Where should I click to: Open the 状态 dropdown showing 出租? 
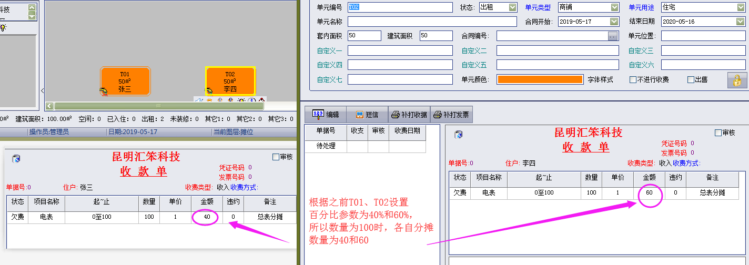coord(513,7)
